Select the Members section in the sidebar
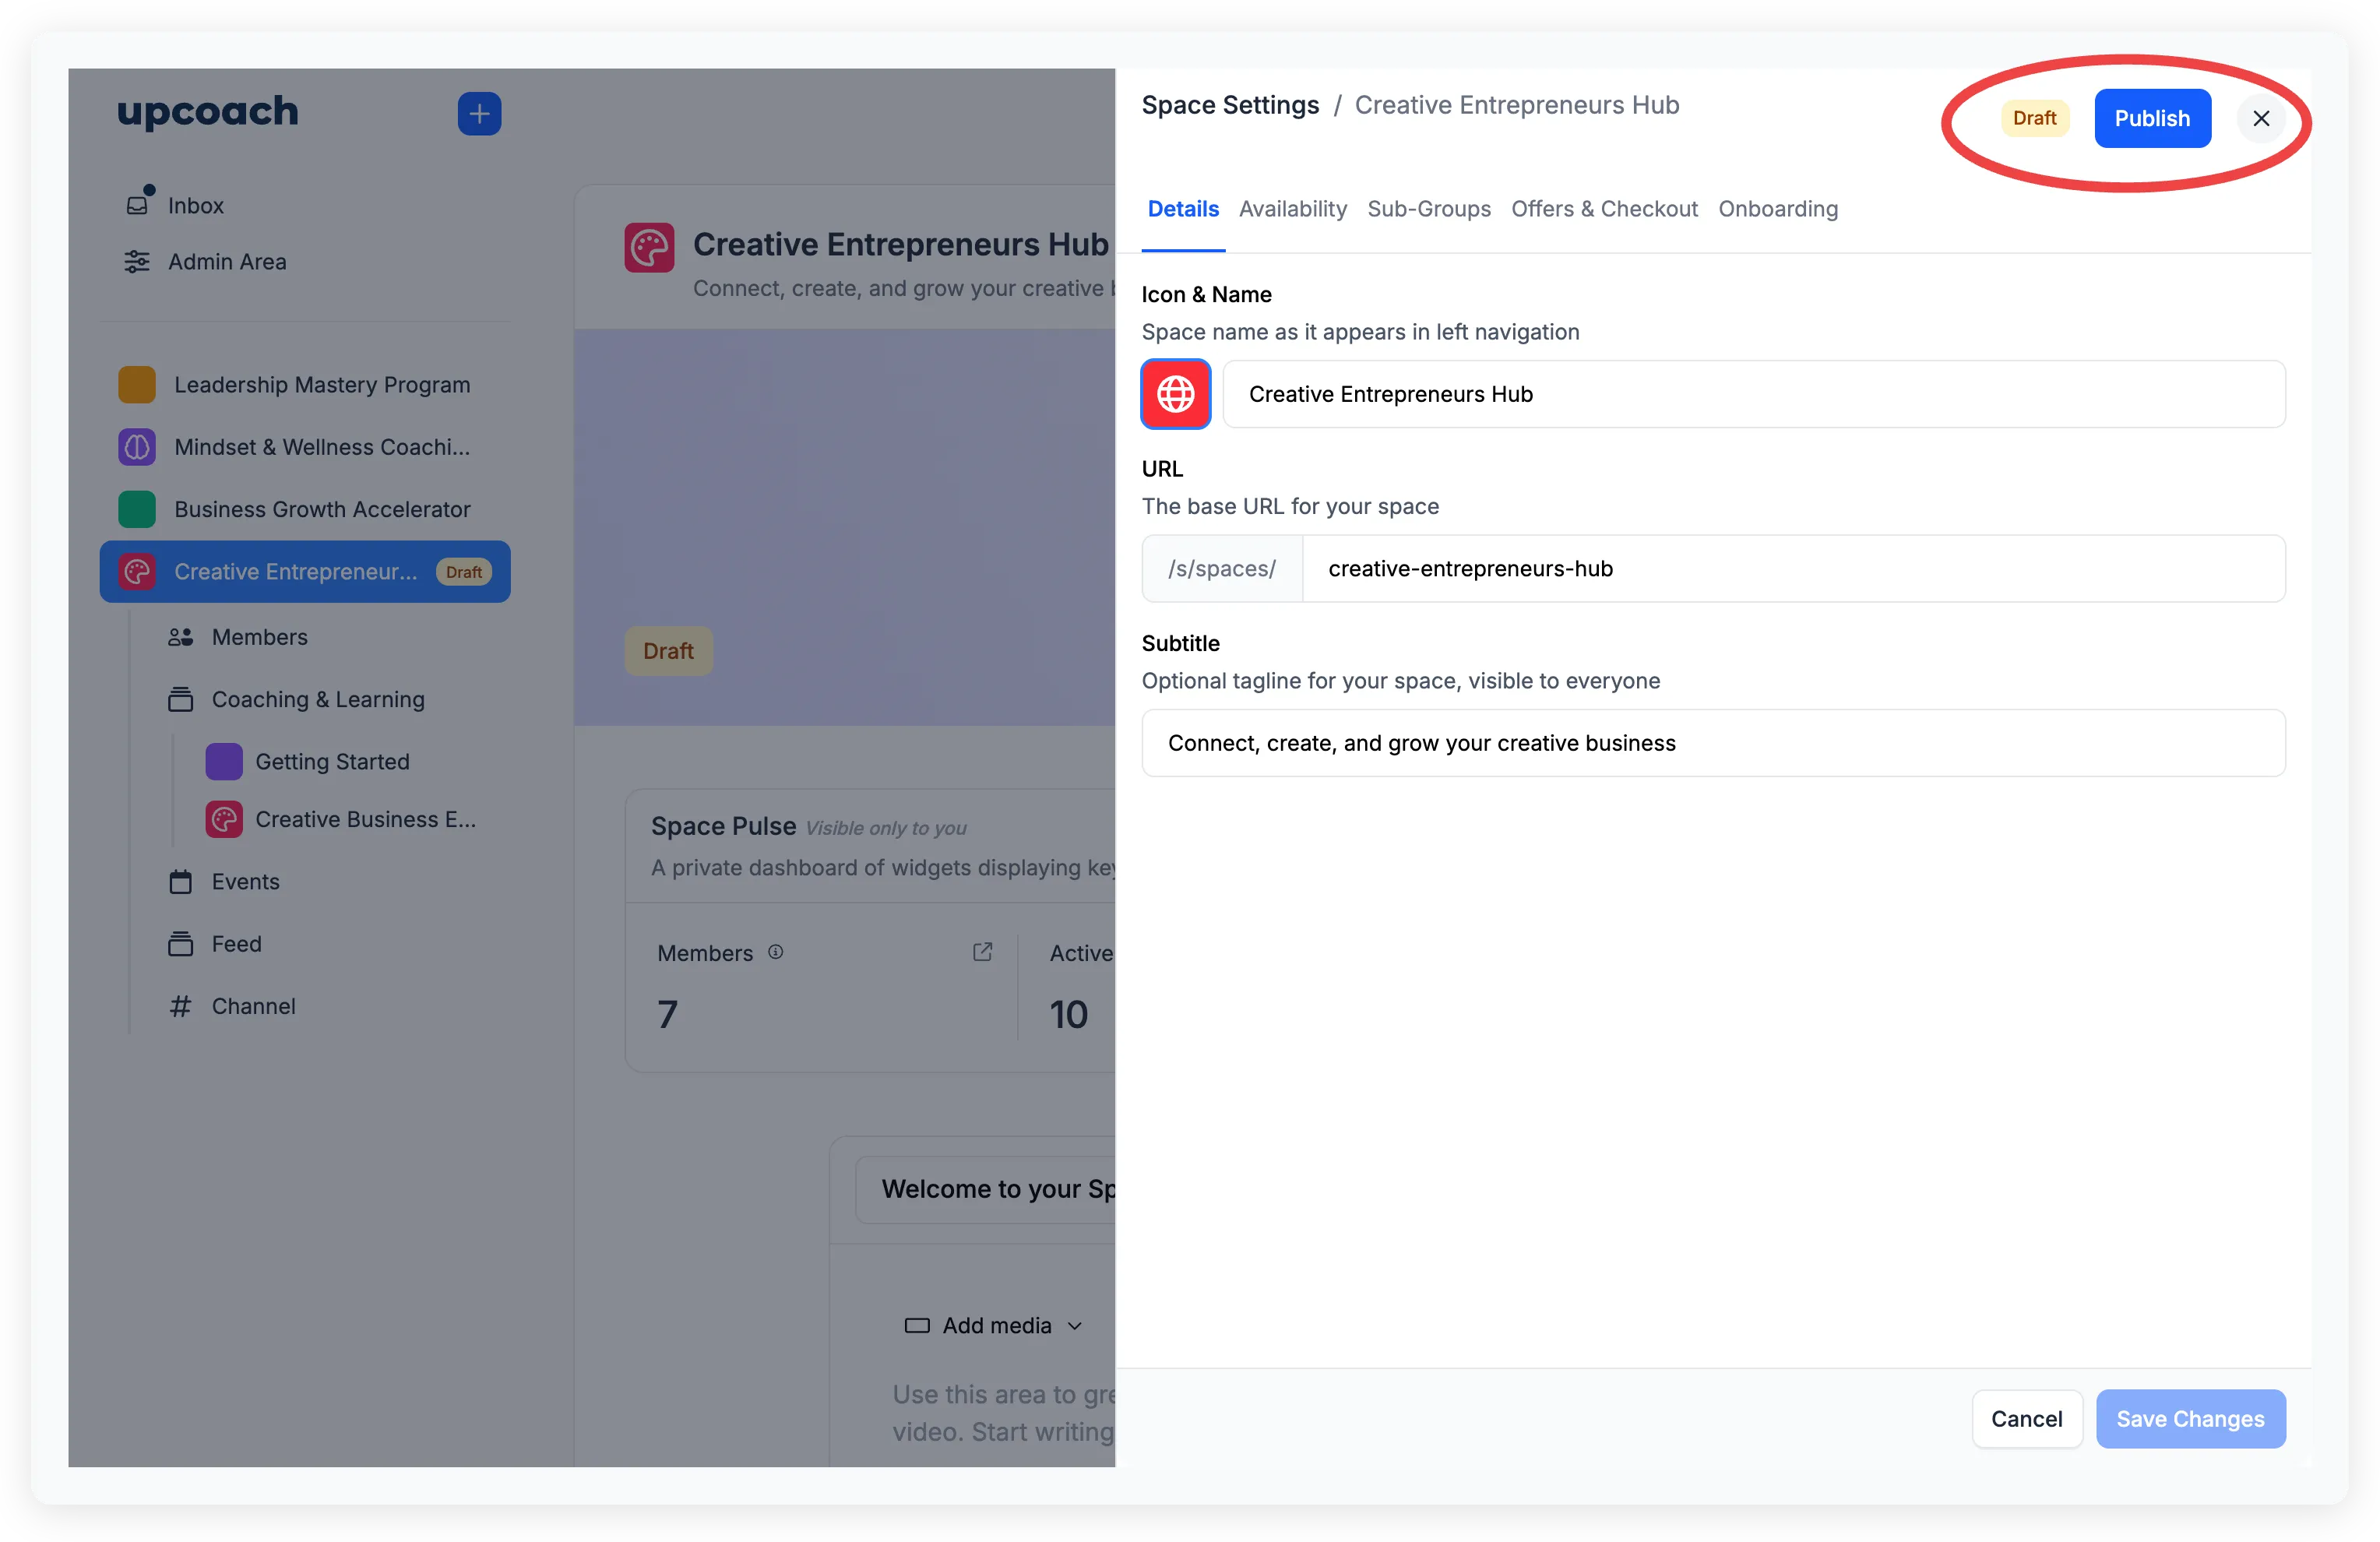 [x=259, y=637]
